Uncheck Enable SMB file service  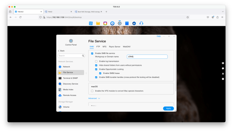[x=92, y=53]
